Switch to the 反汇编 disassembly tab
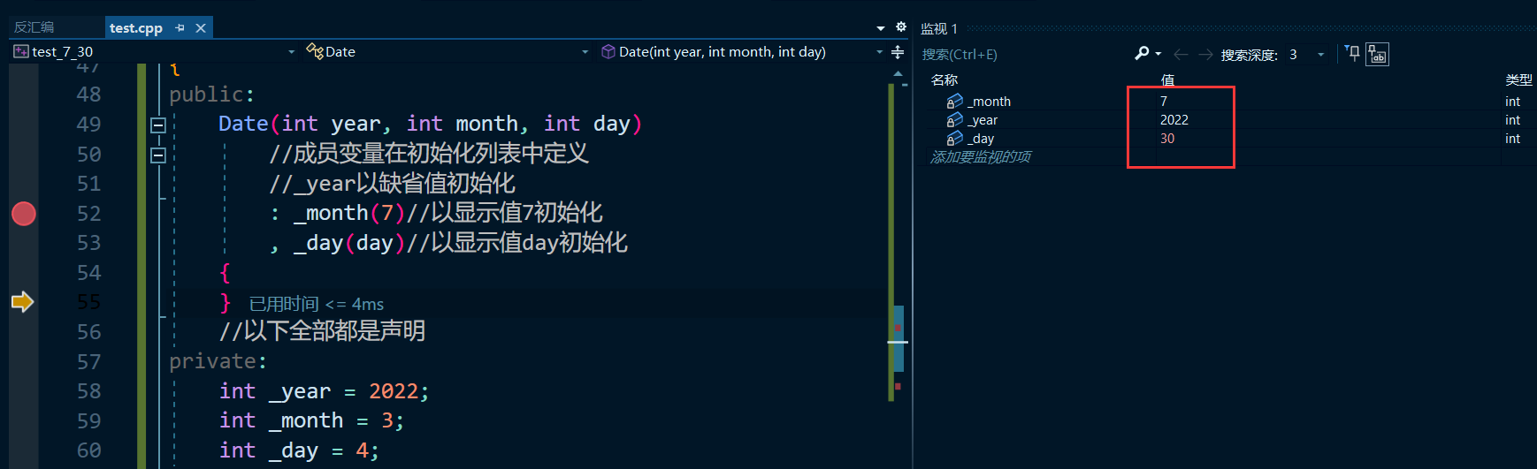 (34, 27)
